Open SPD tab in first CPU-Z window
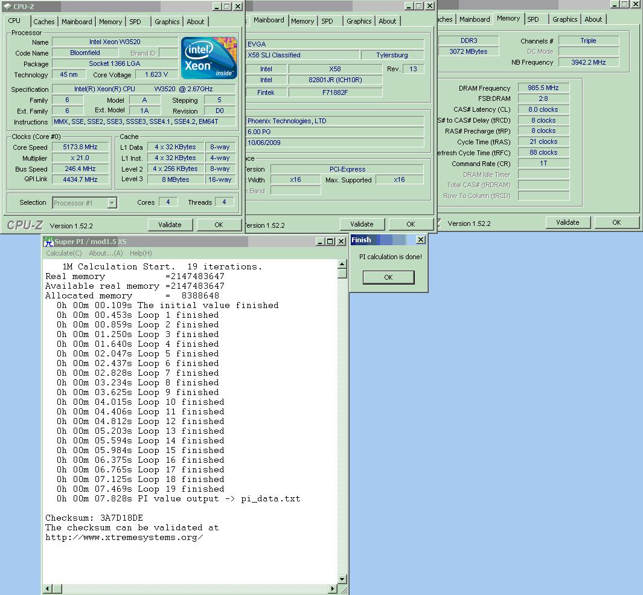 coord(135,22)
